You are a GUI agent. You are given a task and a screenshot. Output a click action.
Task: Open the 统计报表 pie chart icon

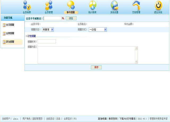click(x=92, y=6)
